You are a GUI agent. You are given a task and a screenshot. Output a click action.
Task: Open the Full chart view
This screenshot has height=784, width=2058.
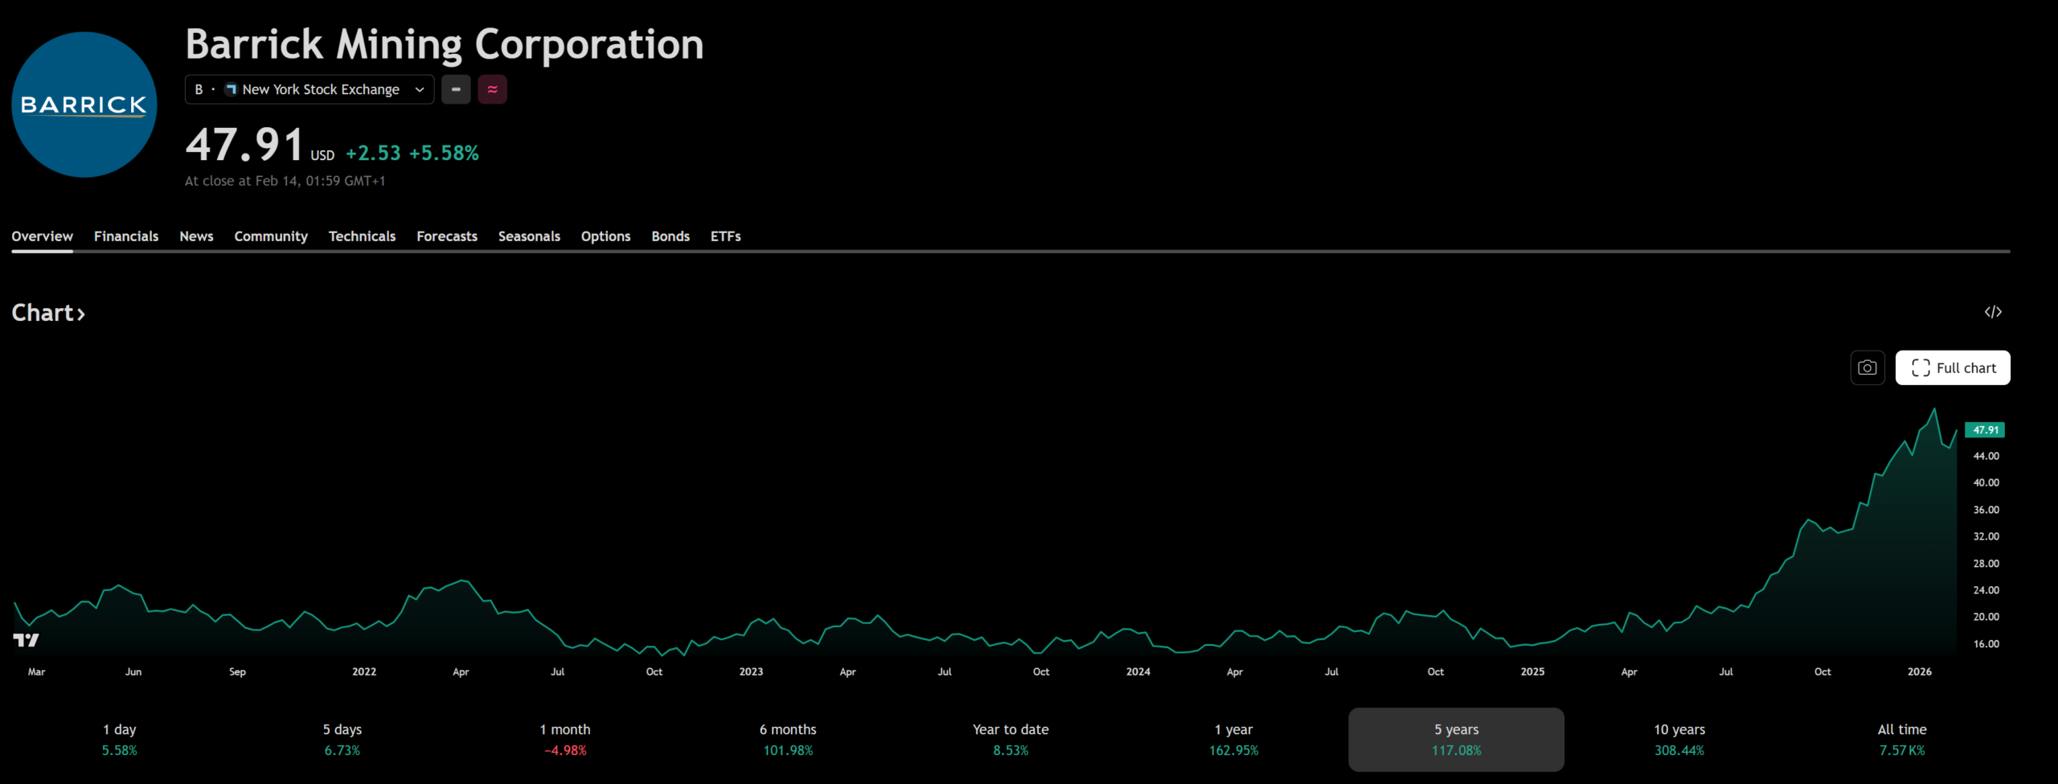(x=1953, y=367)
